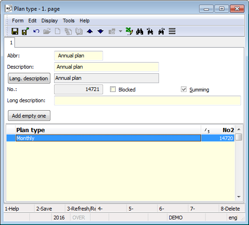Click K2 application icon in title bar
The width and height of the screenshot is (249, 225).
[x=8, y=8]
